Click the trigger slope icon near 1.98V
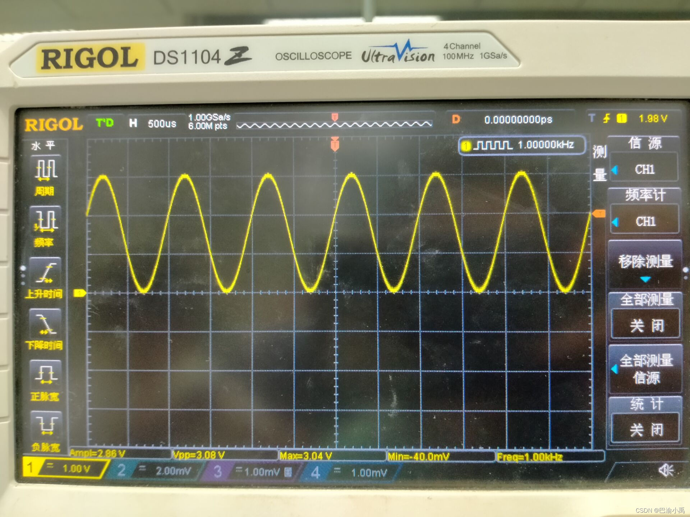This screenshot has width=690, height=517. pyautogui.click(x=607, y=120)
